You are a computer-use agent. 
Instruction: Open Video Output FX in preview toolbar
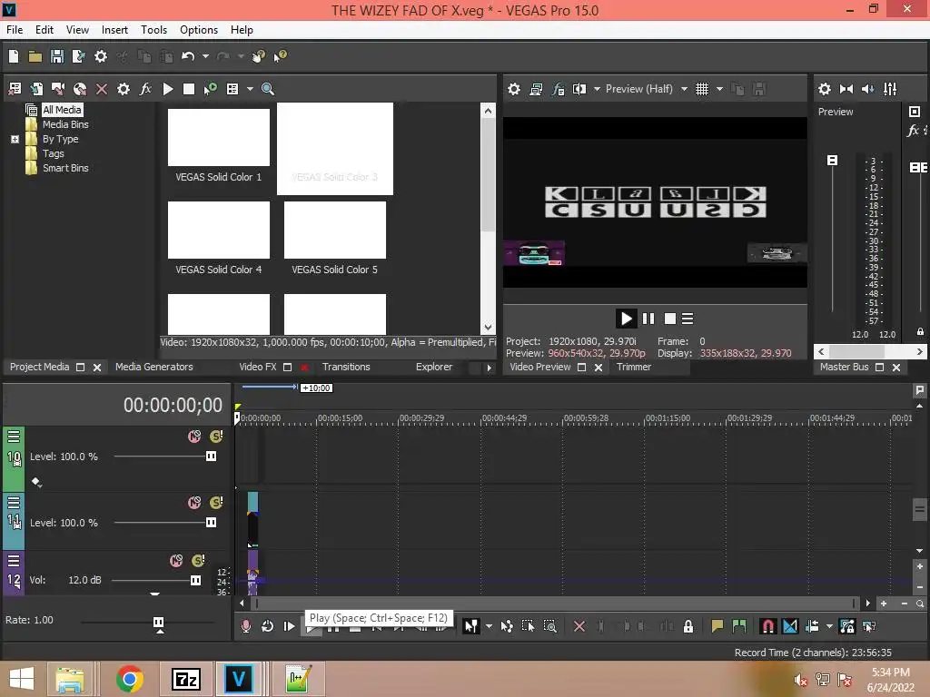point(558,89)
